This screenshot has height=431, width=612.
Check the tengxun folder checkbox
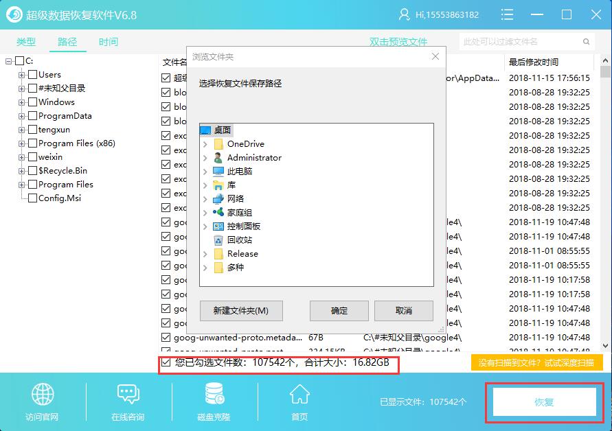(x=33, y=130)
